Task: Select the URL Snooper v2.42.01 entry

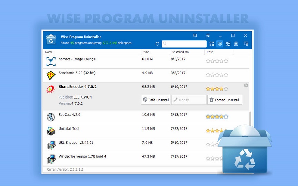Action: pyautogui.click(x=76, y=143)
